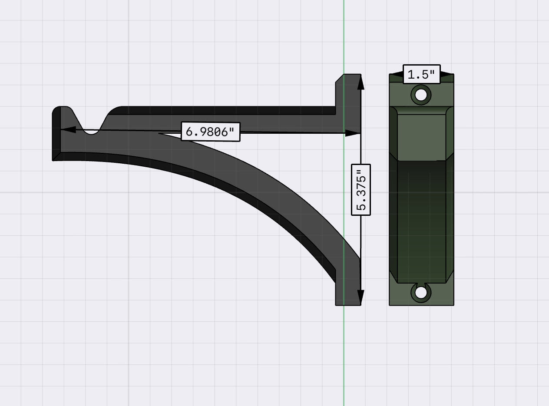Click the top arrowhead of 5.375" dimension
This screenshot has height=406, width=549.
click(360, 83)
